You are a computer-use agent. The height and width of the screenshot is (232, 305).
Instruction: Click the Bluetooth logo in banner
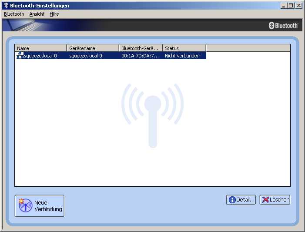click(283, 26)
